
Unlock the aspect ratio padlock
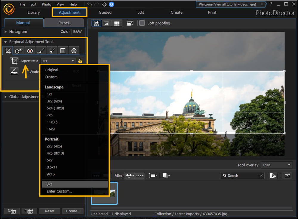click(x=80, y=61)
